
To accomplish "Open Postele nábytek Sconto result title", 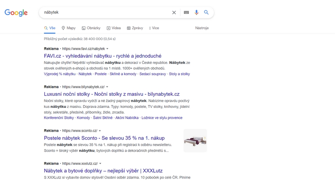I will pos(104,138).
